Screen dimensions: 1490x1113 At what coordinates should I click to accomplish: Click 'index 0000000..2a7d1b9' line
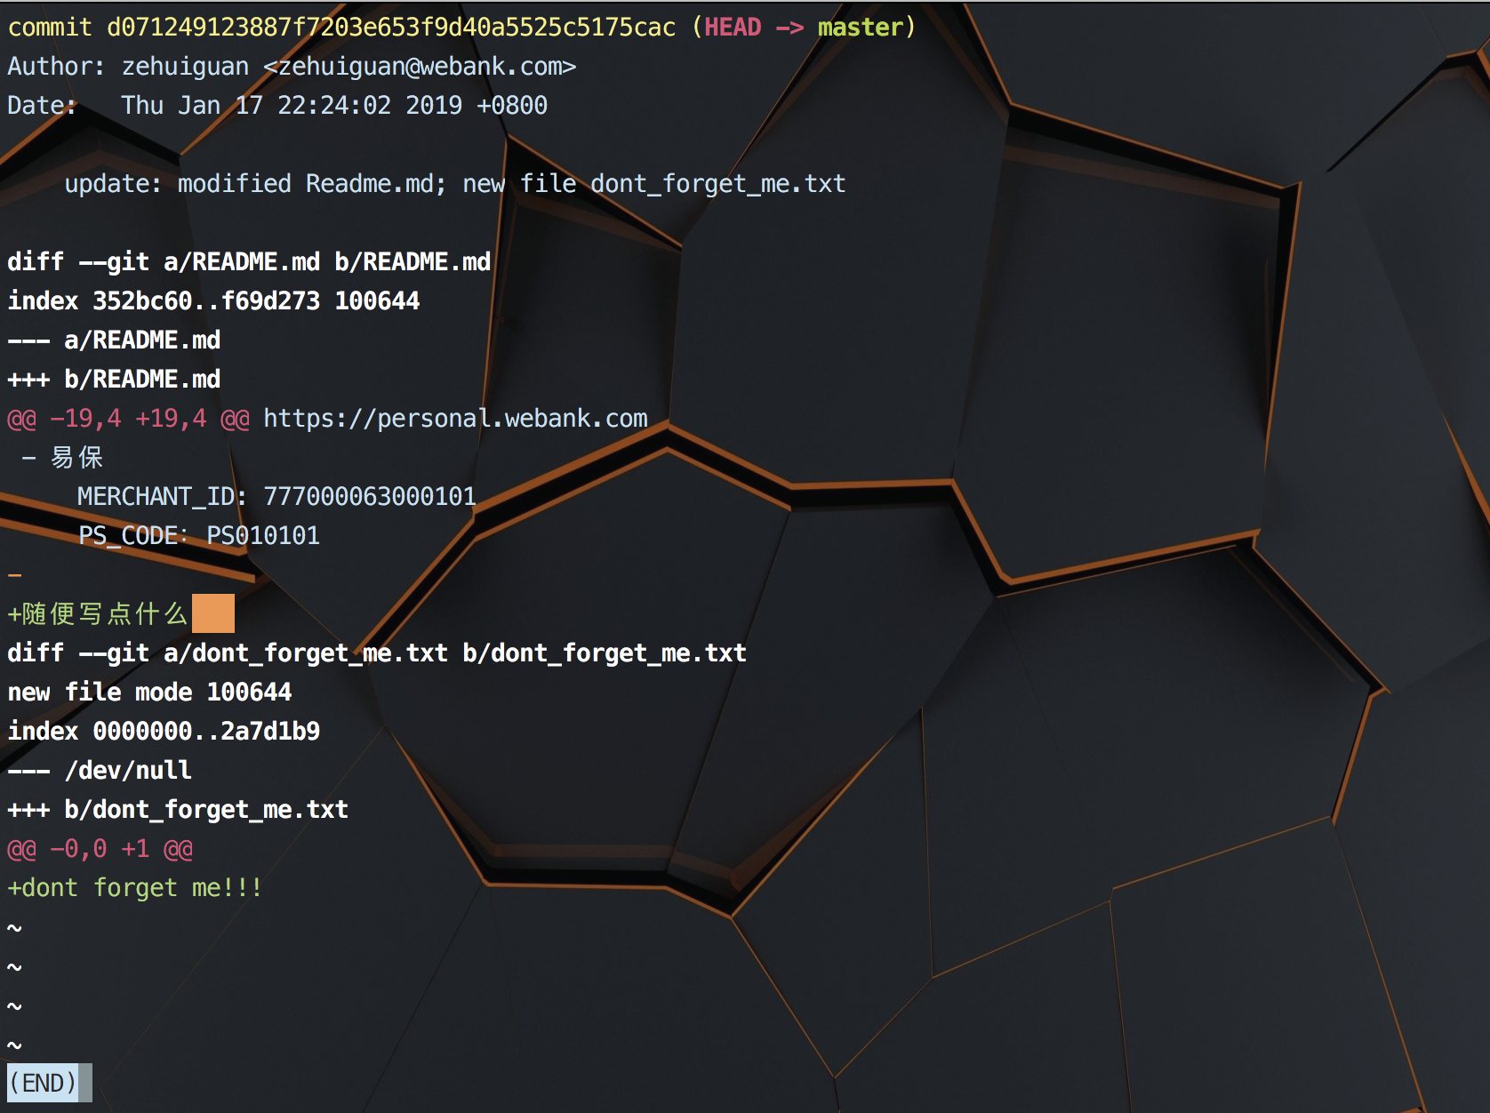pos(164,732)
